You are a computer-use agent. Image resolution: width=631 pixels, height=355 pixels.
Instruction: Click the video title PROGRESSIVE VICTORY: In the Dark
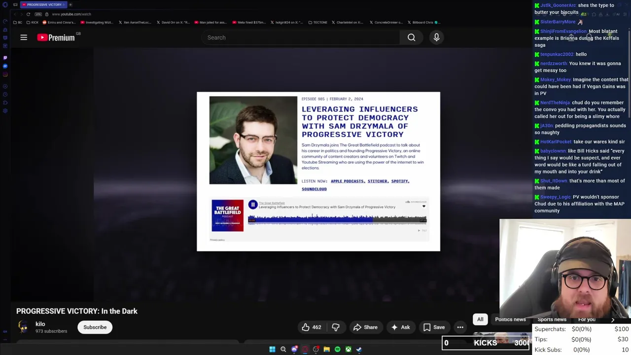[x=77, y=311]
